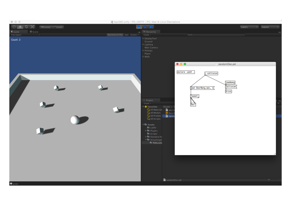
Task: Toggle the Center pivot mode button
Action: [45, 27]
